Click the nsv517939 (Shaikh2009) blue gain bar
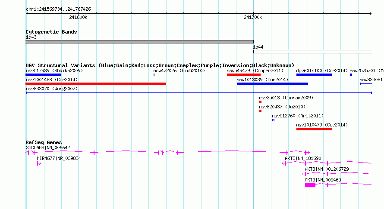Image resolution: width=384 pixels, height=209 pixels. [x=43, y=75]
